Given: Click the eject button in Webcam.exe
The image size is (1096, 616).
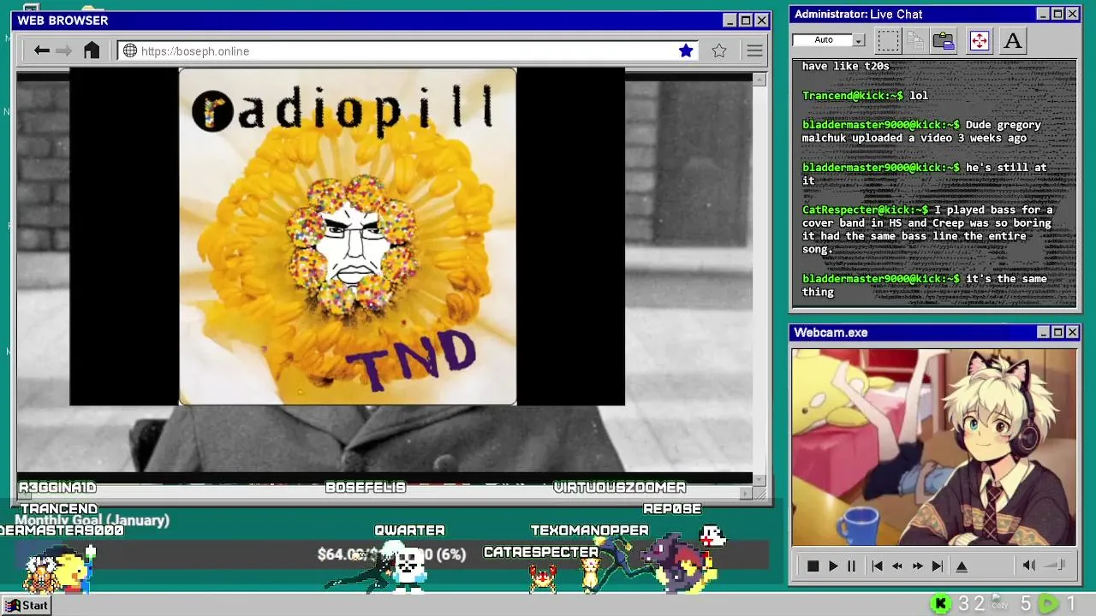Looking at the screenshot, I should click(x=962, y=566).
